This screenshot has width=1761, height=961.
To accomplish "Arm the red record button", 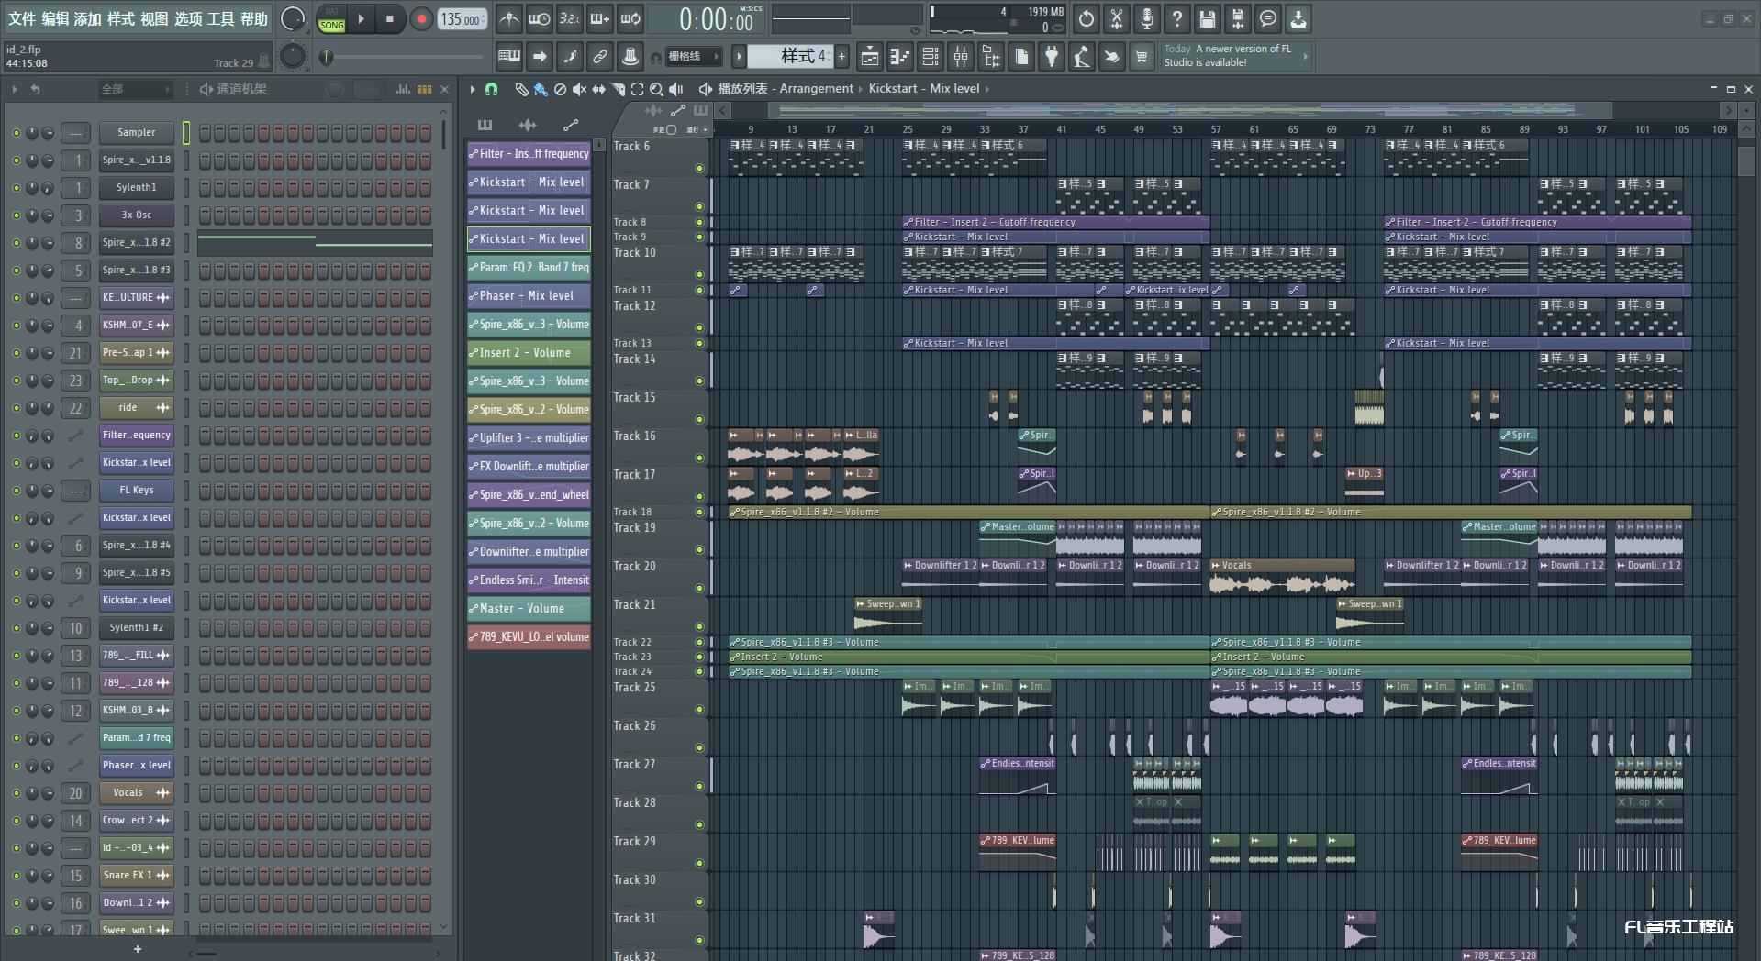I will [421, 18].
